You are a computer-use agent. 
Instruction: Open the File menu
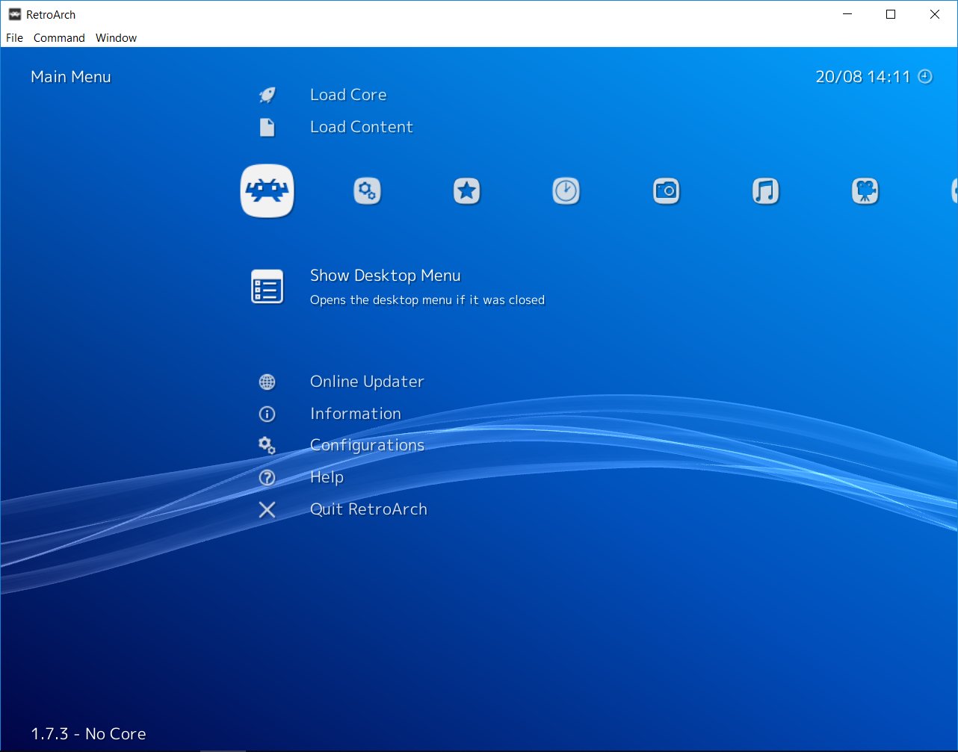click(x=13, y=37)
